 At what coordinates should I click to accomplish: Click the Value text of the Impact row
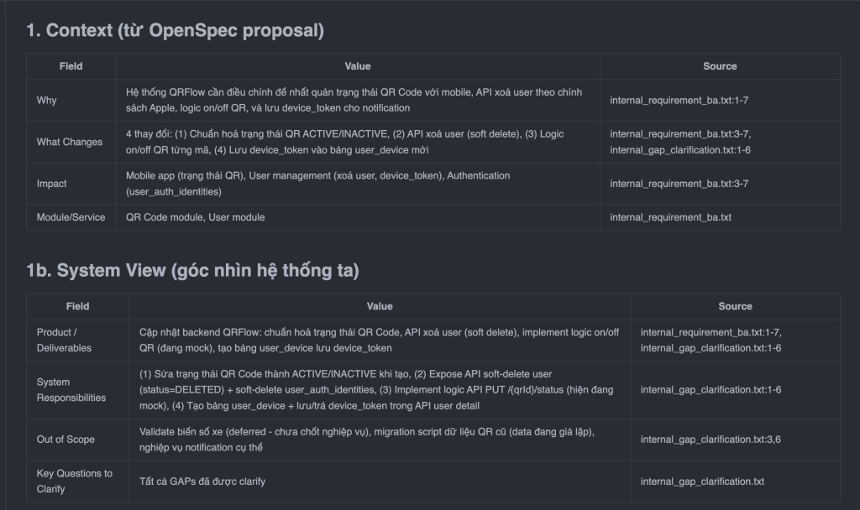click(x=317, y=184)
